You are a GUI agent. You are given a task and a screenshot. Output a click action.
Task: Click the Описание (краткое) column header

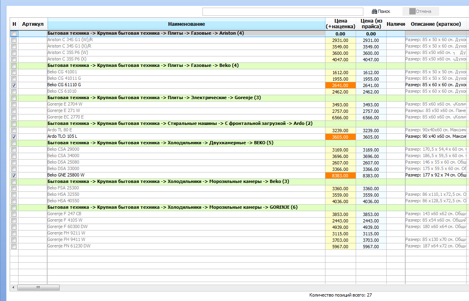pyautogui.click(x=436, y=24)
